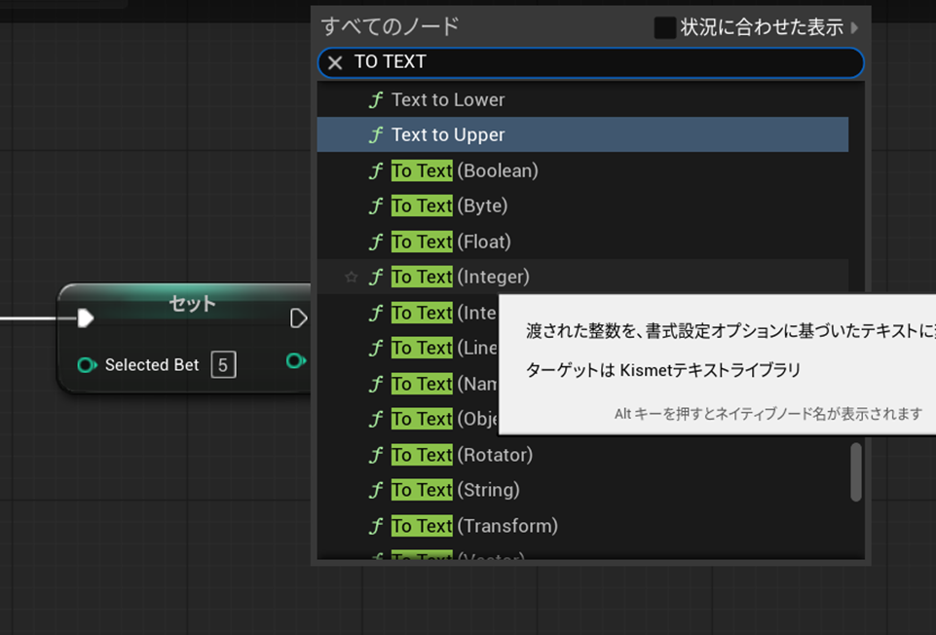Click the scrollbar thumb in node list

[856, 472]
